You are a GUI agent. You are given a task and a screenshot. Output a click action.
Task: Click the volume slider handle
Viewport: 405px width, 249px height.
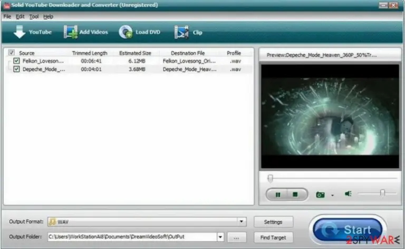(x=382, y=193)
